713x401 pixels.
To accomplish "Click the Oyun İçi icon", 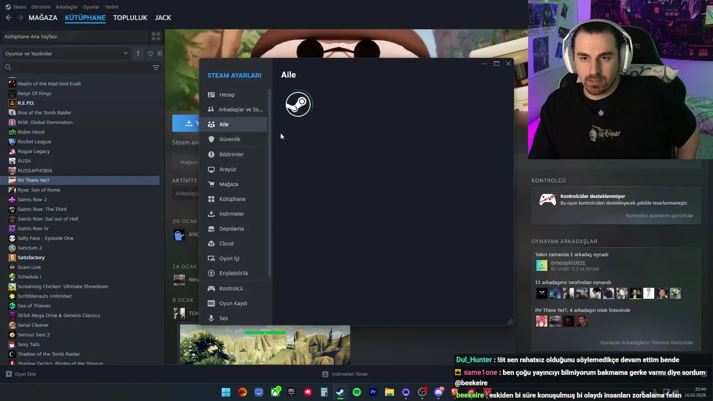I will [x=211, y=258].
